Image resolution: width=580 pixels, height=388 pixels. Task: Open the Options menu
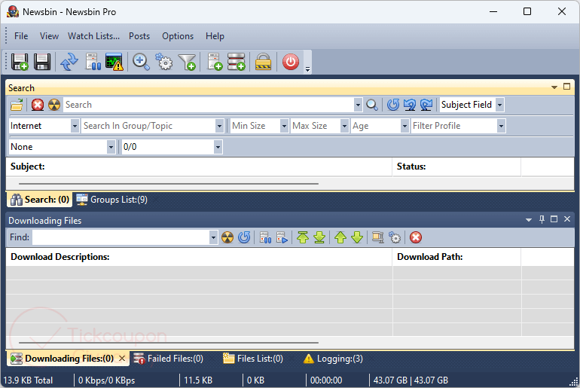point(178,36)
